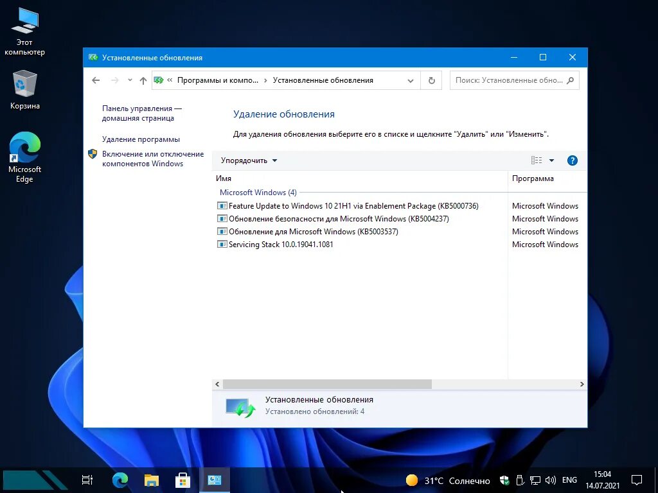Viewport: 658px width, 493px height.
Task: Expand additional view options arrow
Action: click(x=551, y=160)
